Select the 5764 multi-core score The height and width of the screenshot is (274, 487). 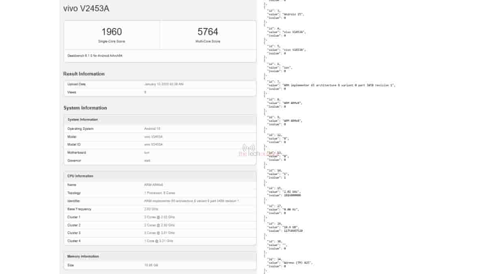pyautogui.click(x=208, y=32)
